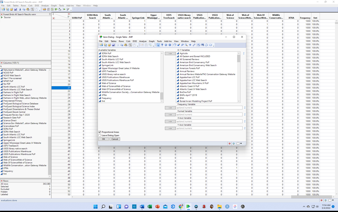Open the Analyze menu in Venn dialog
The image size is (338, 212).
(x=143, y=41)
